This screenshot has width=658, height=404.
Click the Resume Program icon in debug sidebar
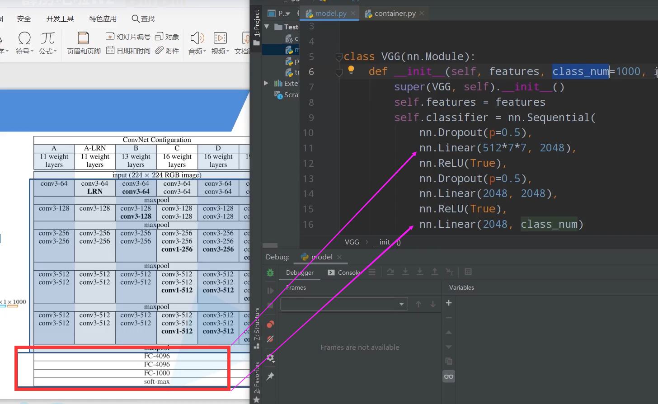(x=270, y=291)
